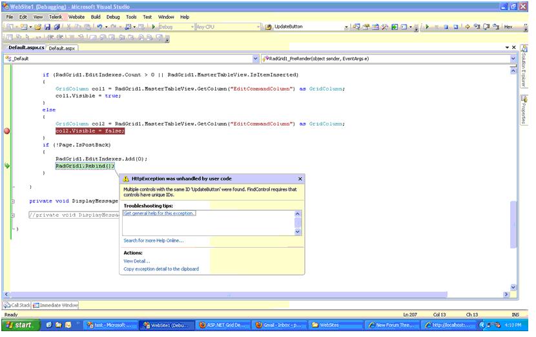
Task: Open the Solution Explorer toolbar icon
Action: tap(356, 27)
